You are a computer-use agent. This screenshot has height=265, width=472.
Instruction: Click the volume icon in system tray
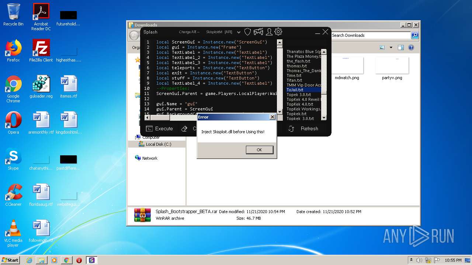(420, 260)
